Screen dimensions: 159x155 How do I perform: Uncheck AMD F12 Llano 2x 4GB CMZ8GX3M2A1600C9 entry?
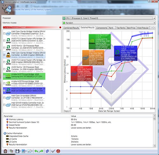pos(4,90)
